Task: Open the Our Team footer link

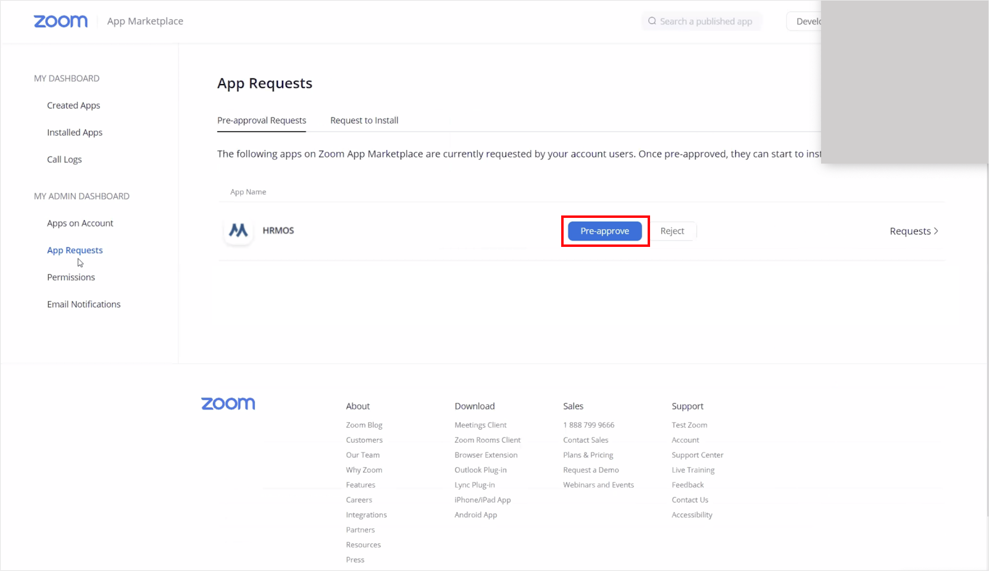Action: 362,455
